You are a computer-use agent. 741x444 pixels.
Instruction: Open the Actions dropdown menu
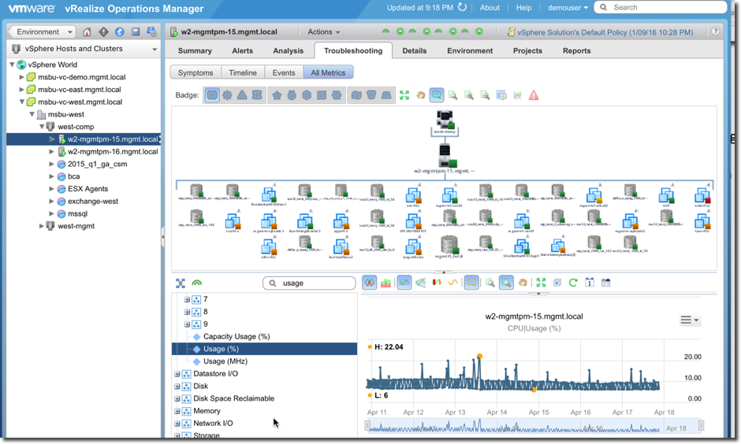323,32
